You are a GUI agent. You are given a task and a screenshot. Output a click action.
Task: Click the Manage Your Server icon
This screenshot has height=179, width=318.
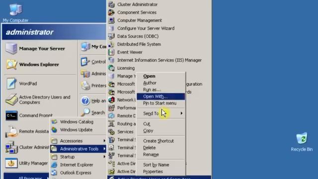pyautogui.click(x=11, y=49)
